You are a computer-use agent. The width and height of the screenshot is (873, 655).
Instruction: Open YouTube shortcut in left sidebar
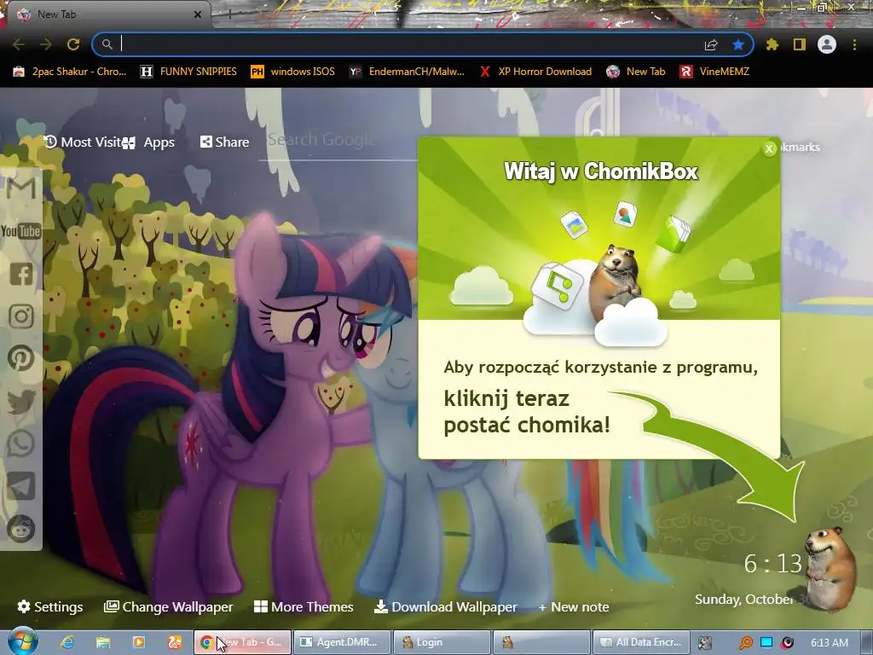[x=21, y=230]
